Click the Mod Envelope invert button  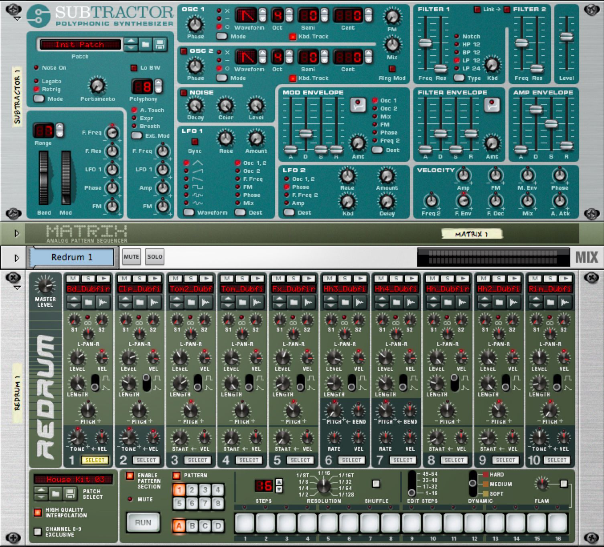pos(358,105)
